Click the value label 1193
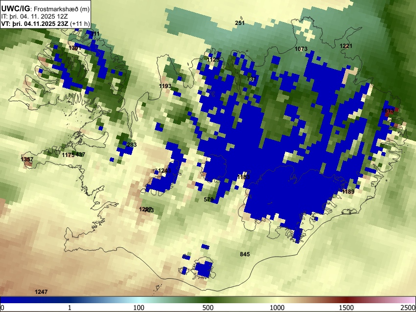416x312 pixels. pos(165,86)
